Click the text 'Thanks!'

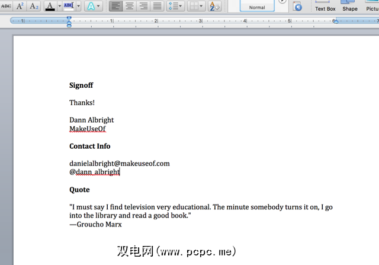coord(82,103)
